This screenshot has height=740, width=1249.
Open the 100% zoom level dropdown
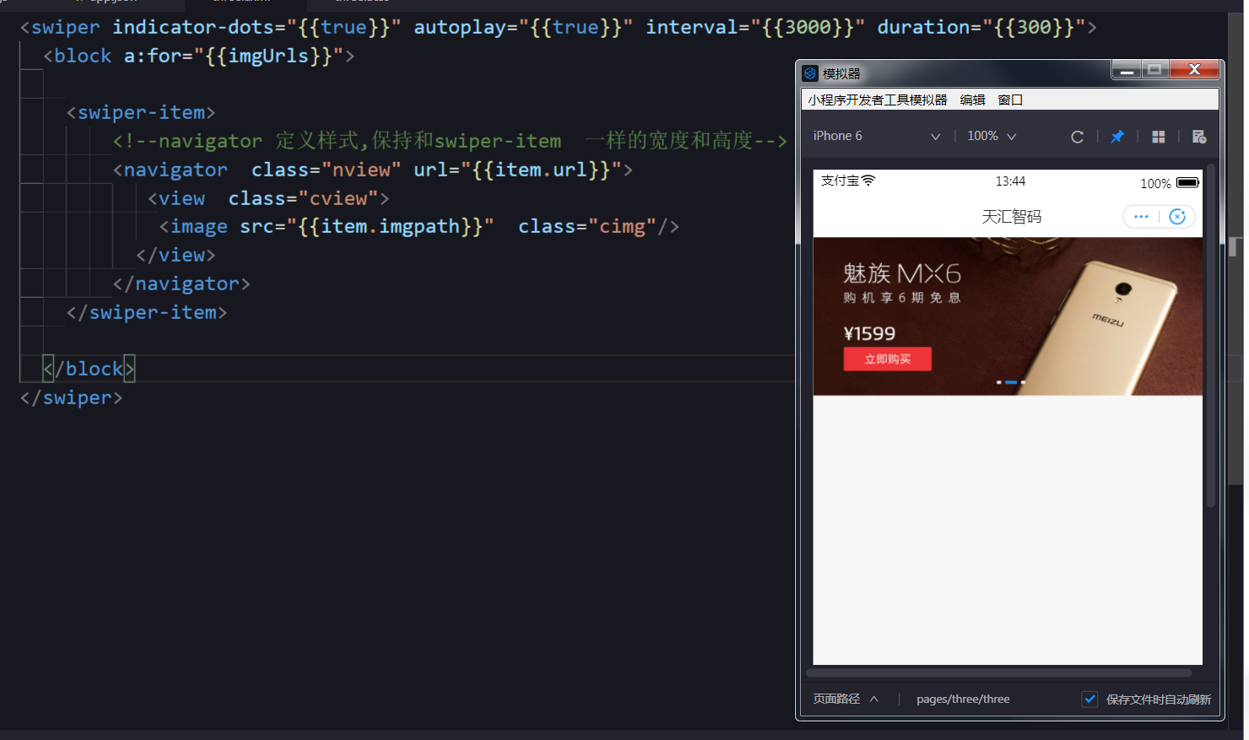point(992,136)
